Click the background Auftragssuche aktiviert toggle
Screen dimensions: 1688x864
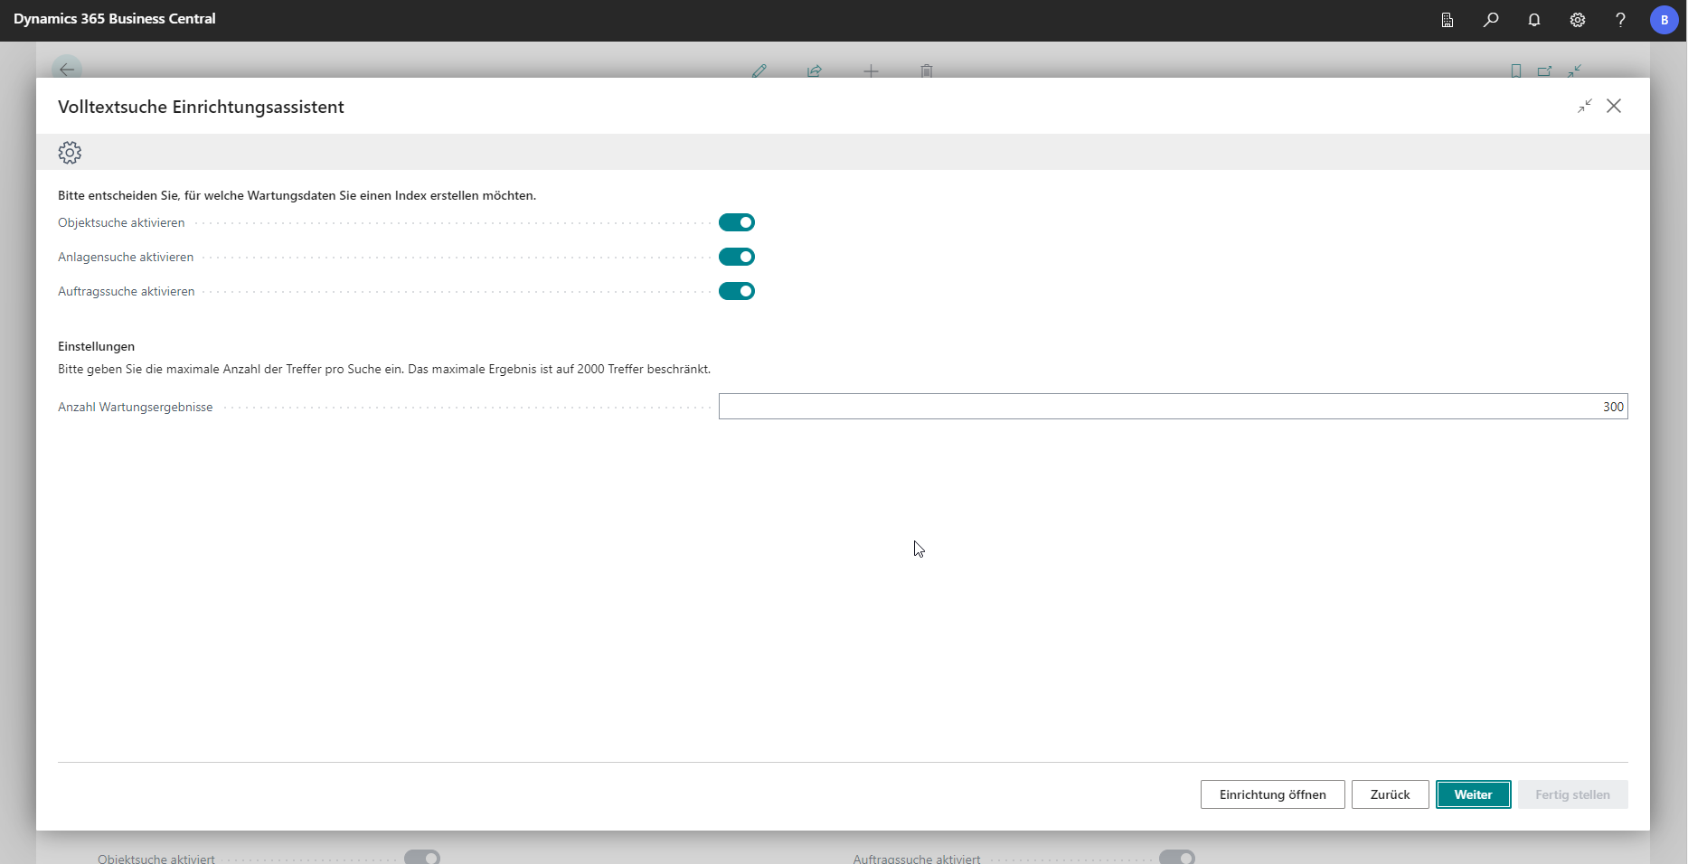point(1177,857)
